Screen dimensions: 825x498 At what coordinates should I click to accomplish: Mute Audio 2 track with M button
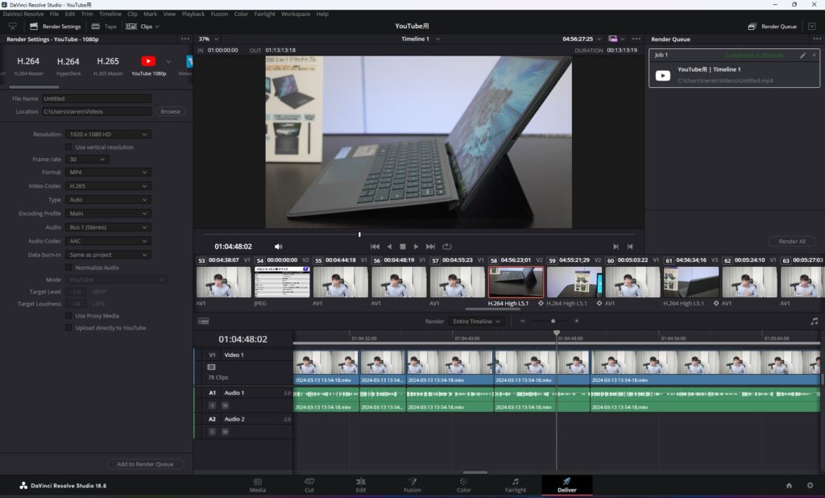coord(225,432)
